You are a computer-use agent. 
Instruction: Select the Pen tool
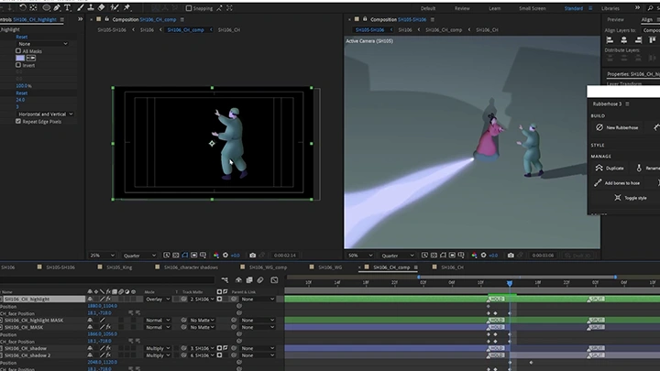point(57,7)
